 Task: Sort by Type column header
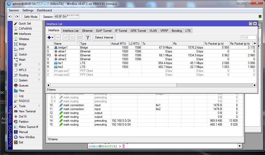(95, 43)
